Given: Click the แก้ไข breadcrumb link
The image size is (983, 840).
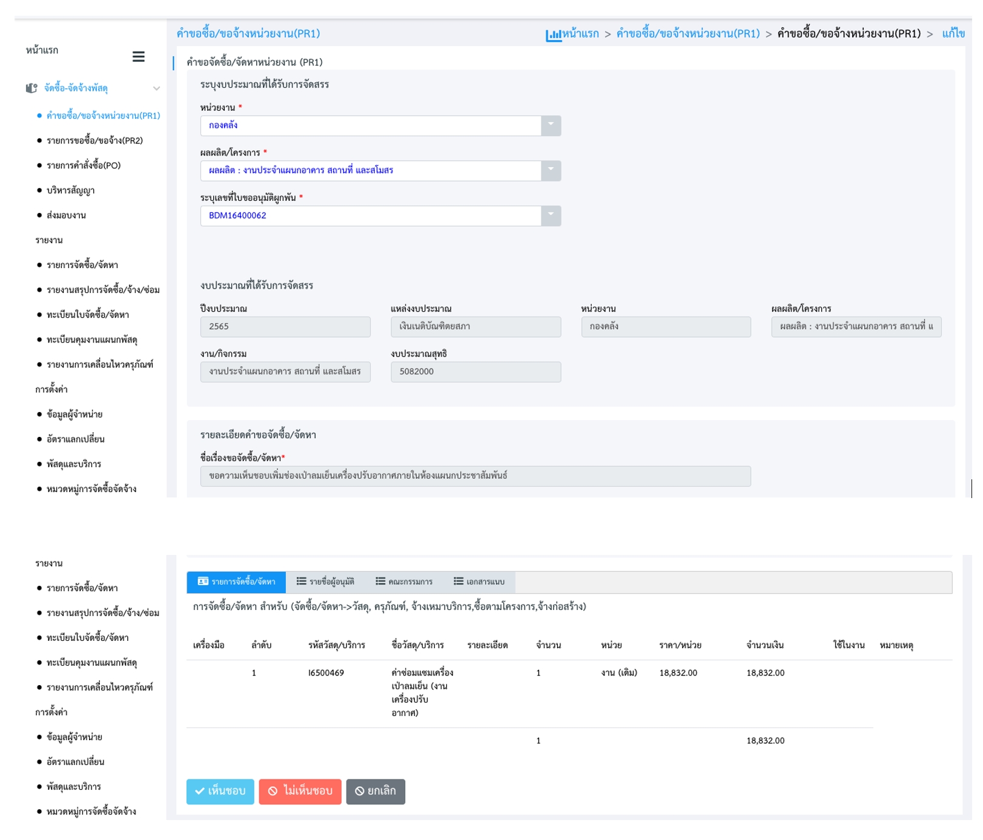Looking at the screenshot, I should click(953, 34).
